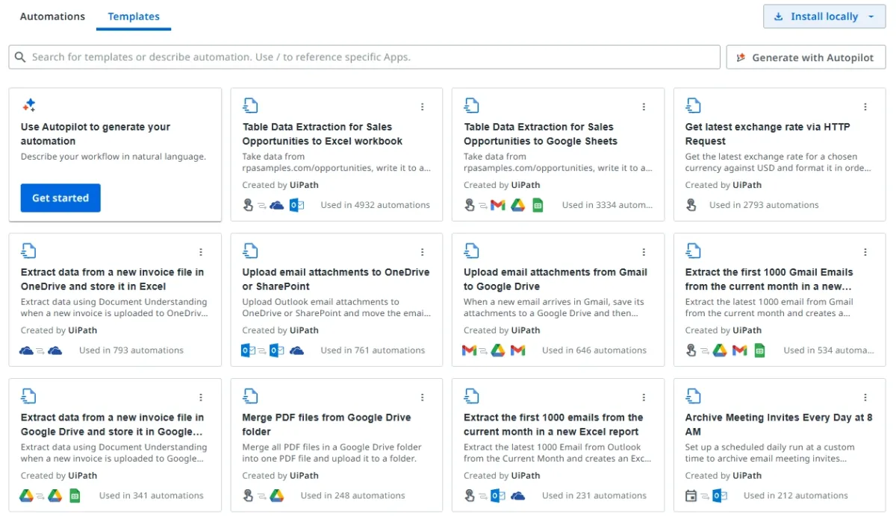Click the Install locally button
This screenshot has width=896, height=522.
click(824, 16)
